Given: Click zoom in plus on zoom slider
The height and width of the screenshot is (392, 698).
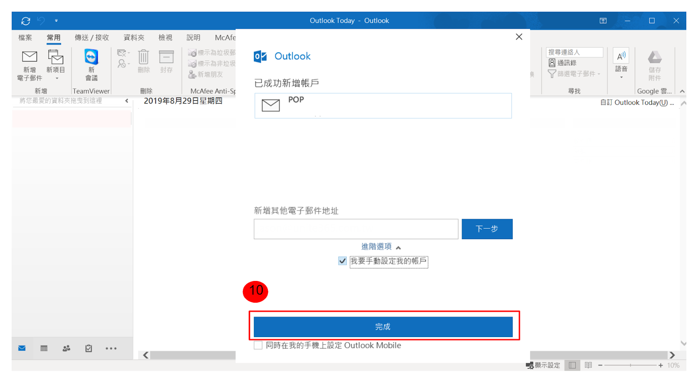Looking at the screenshot, I should (x=660, y=365).
